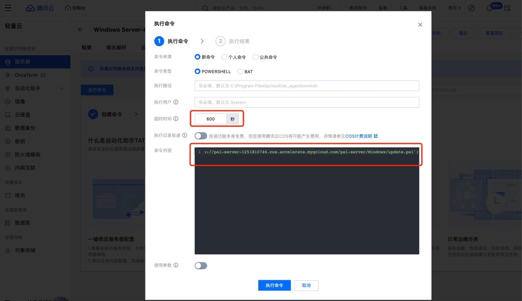Click the 腾讯云 logo
This screenshot has height=301, width=522.
(40, 8)
